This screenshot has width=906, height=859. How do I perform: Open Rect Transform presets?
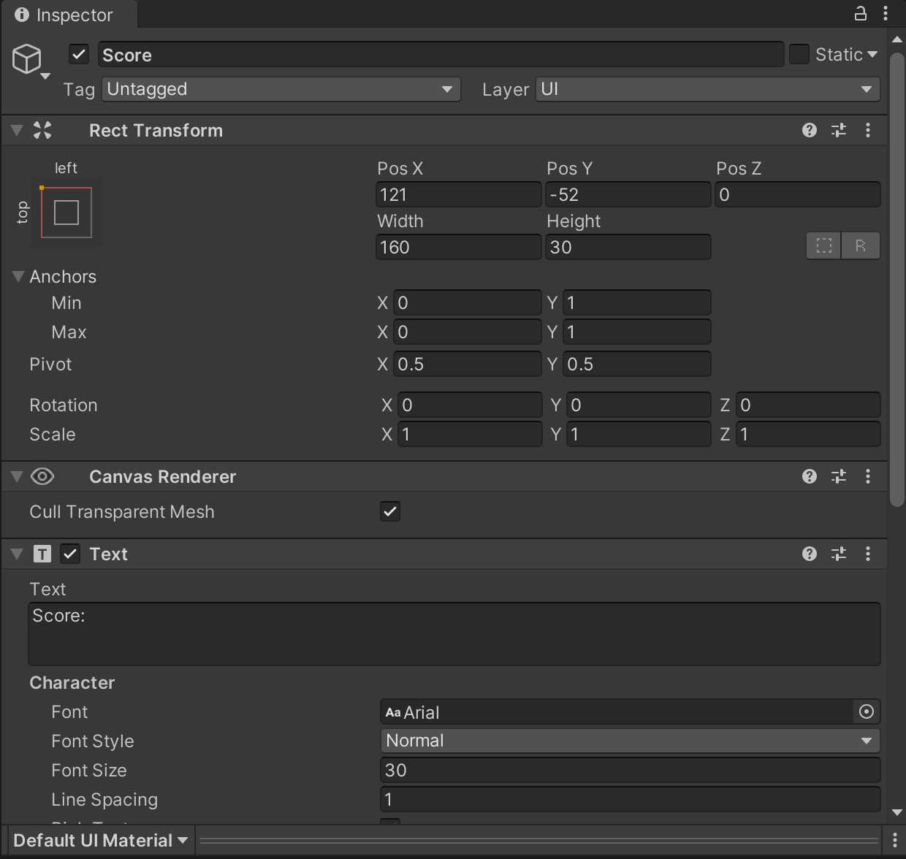pos(838,130)
